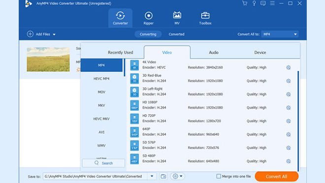325x183 pixels.
Task: Open the Converter module
Action: (120, 18)
